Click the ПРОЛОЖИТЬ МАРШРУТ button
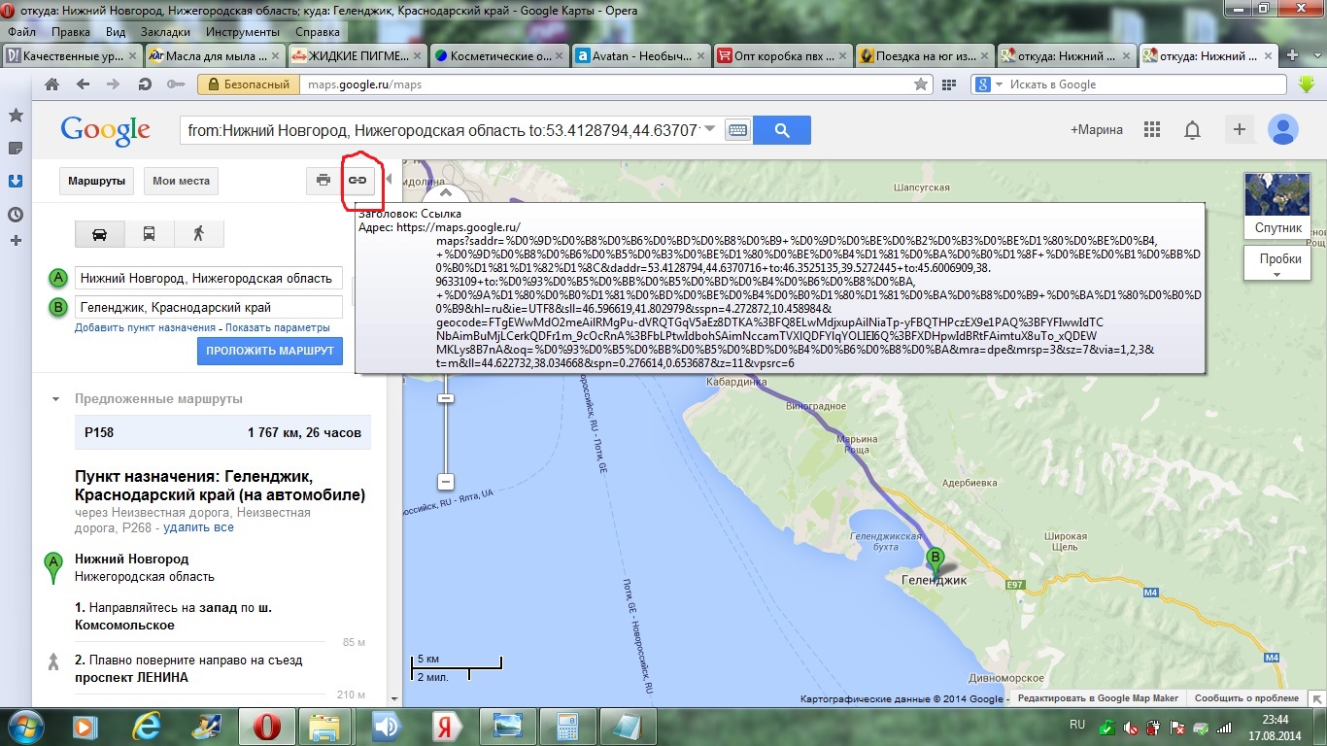 pos(269,351)
